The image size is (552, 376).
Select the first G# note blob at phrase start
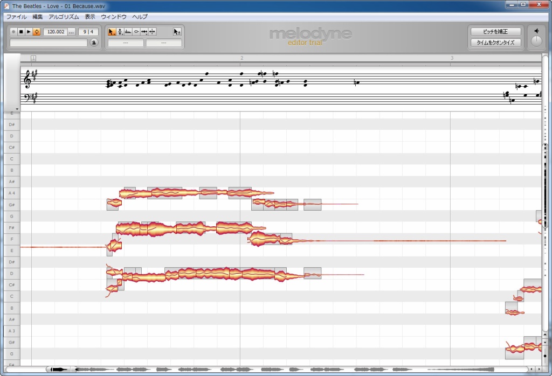tap(114, 203)
